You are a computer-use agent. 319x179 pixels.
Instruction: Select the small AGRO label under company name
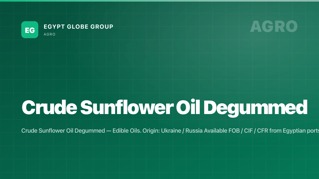pos(49,34)
